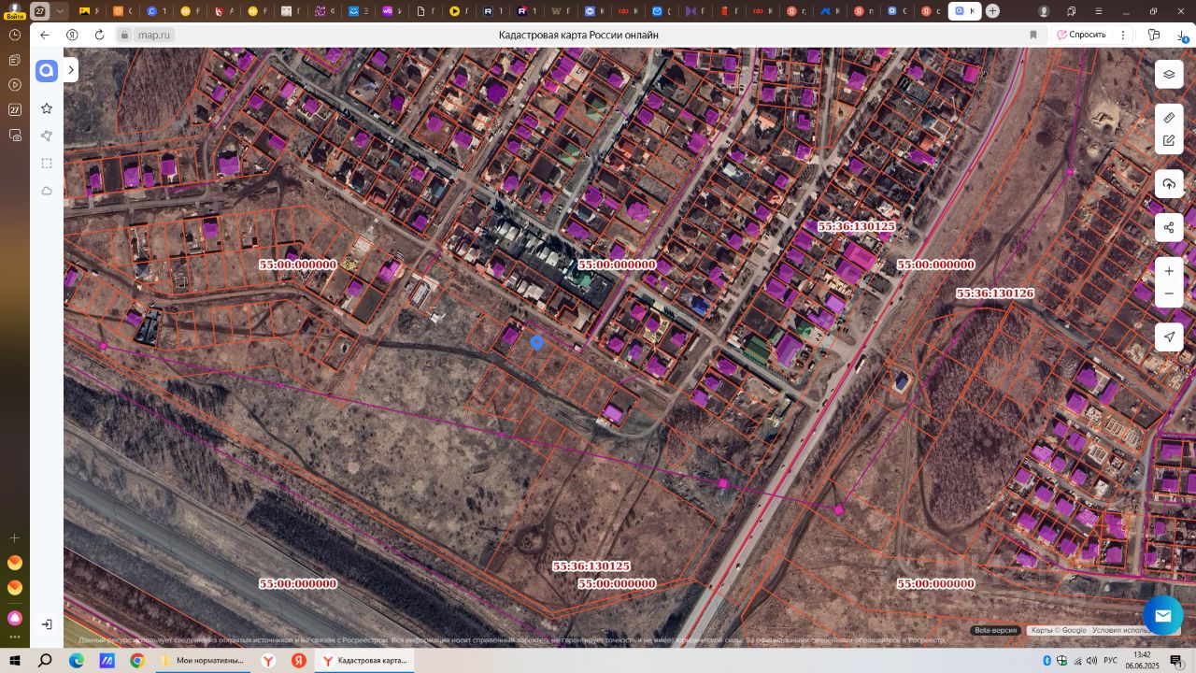Screen dimensions: 1196x673
Task: Click the add panel plus in browser sidebar
Action: (x=14, y=538)
